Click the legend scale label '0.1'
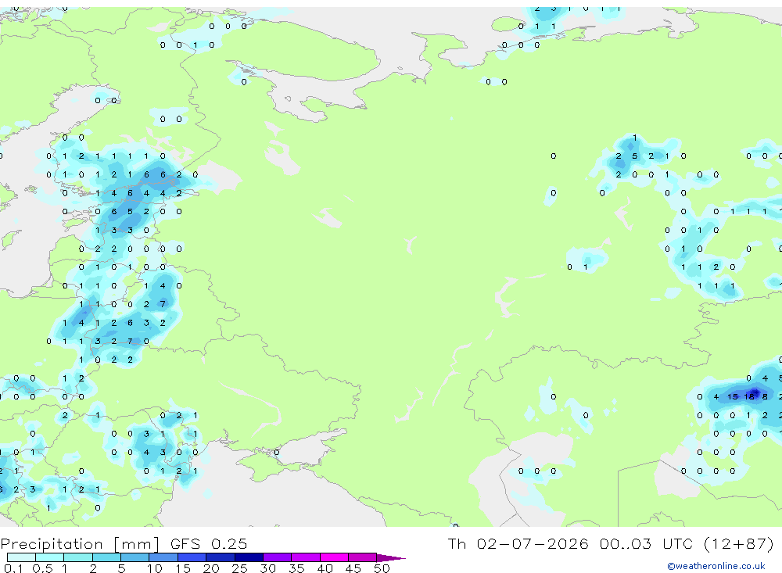 (x=13, y=568)
